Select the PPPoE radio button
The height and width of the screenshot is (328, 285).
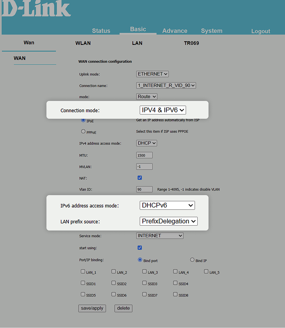83,132
